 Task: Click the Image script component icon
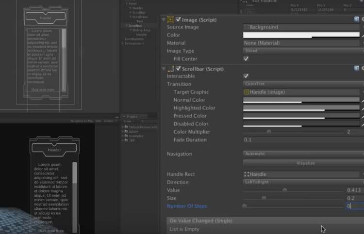click(170, 19)
